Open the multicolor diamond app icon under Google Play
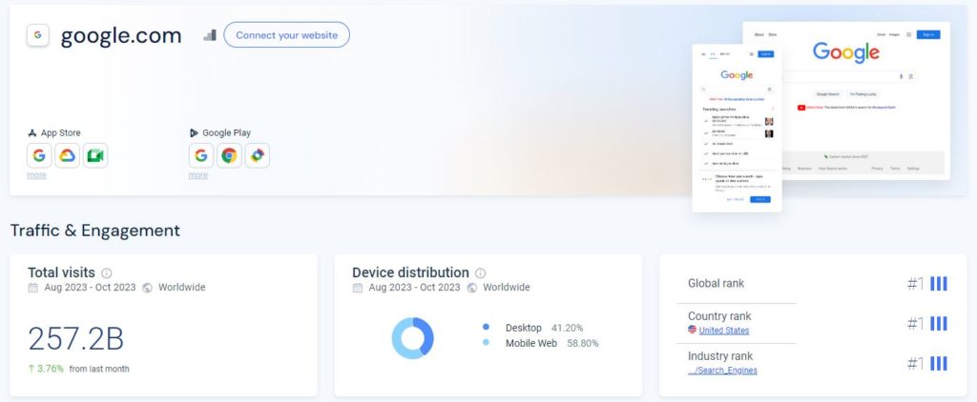The height and width of the screenshot is (402, 977). 258,155
